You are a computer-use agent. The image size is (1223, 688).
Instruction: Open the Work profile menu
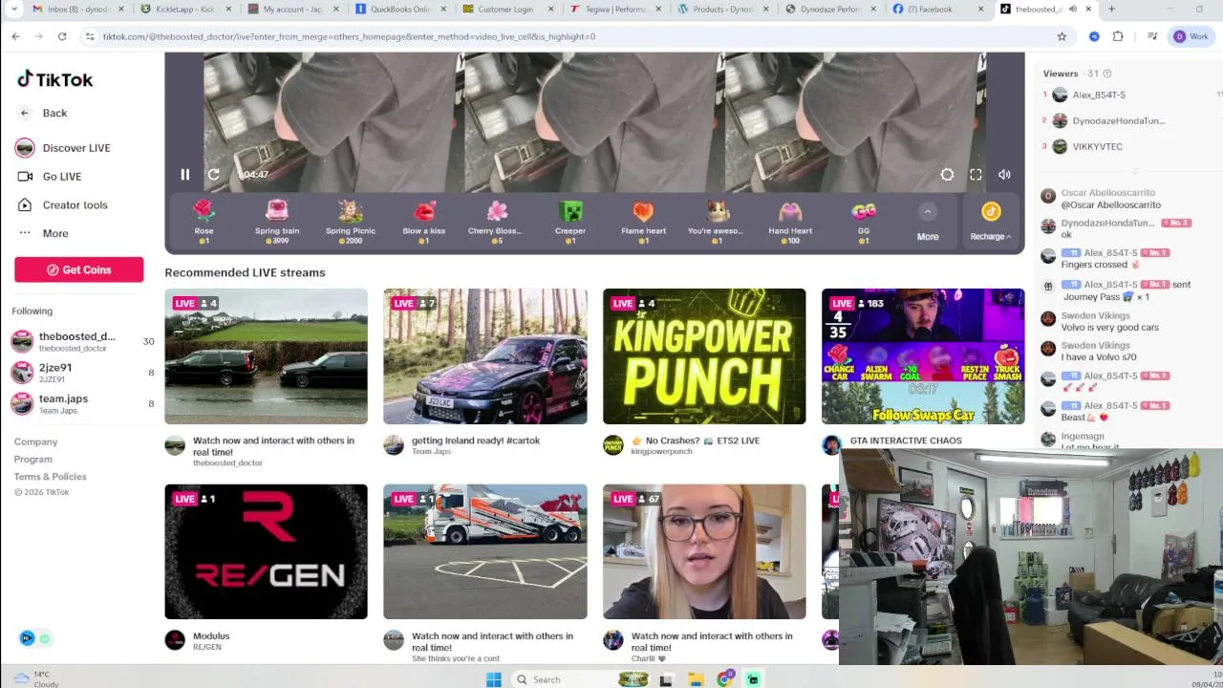1191,36
